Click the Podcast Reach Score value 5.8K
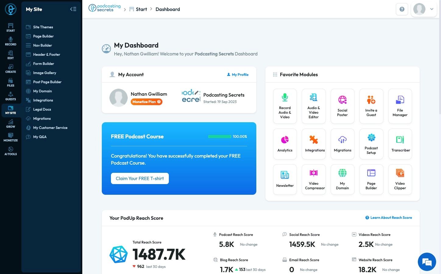Viewport: 441px width, 274px height. (226, 244)
